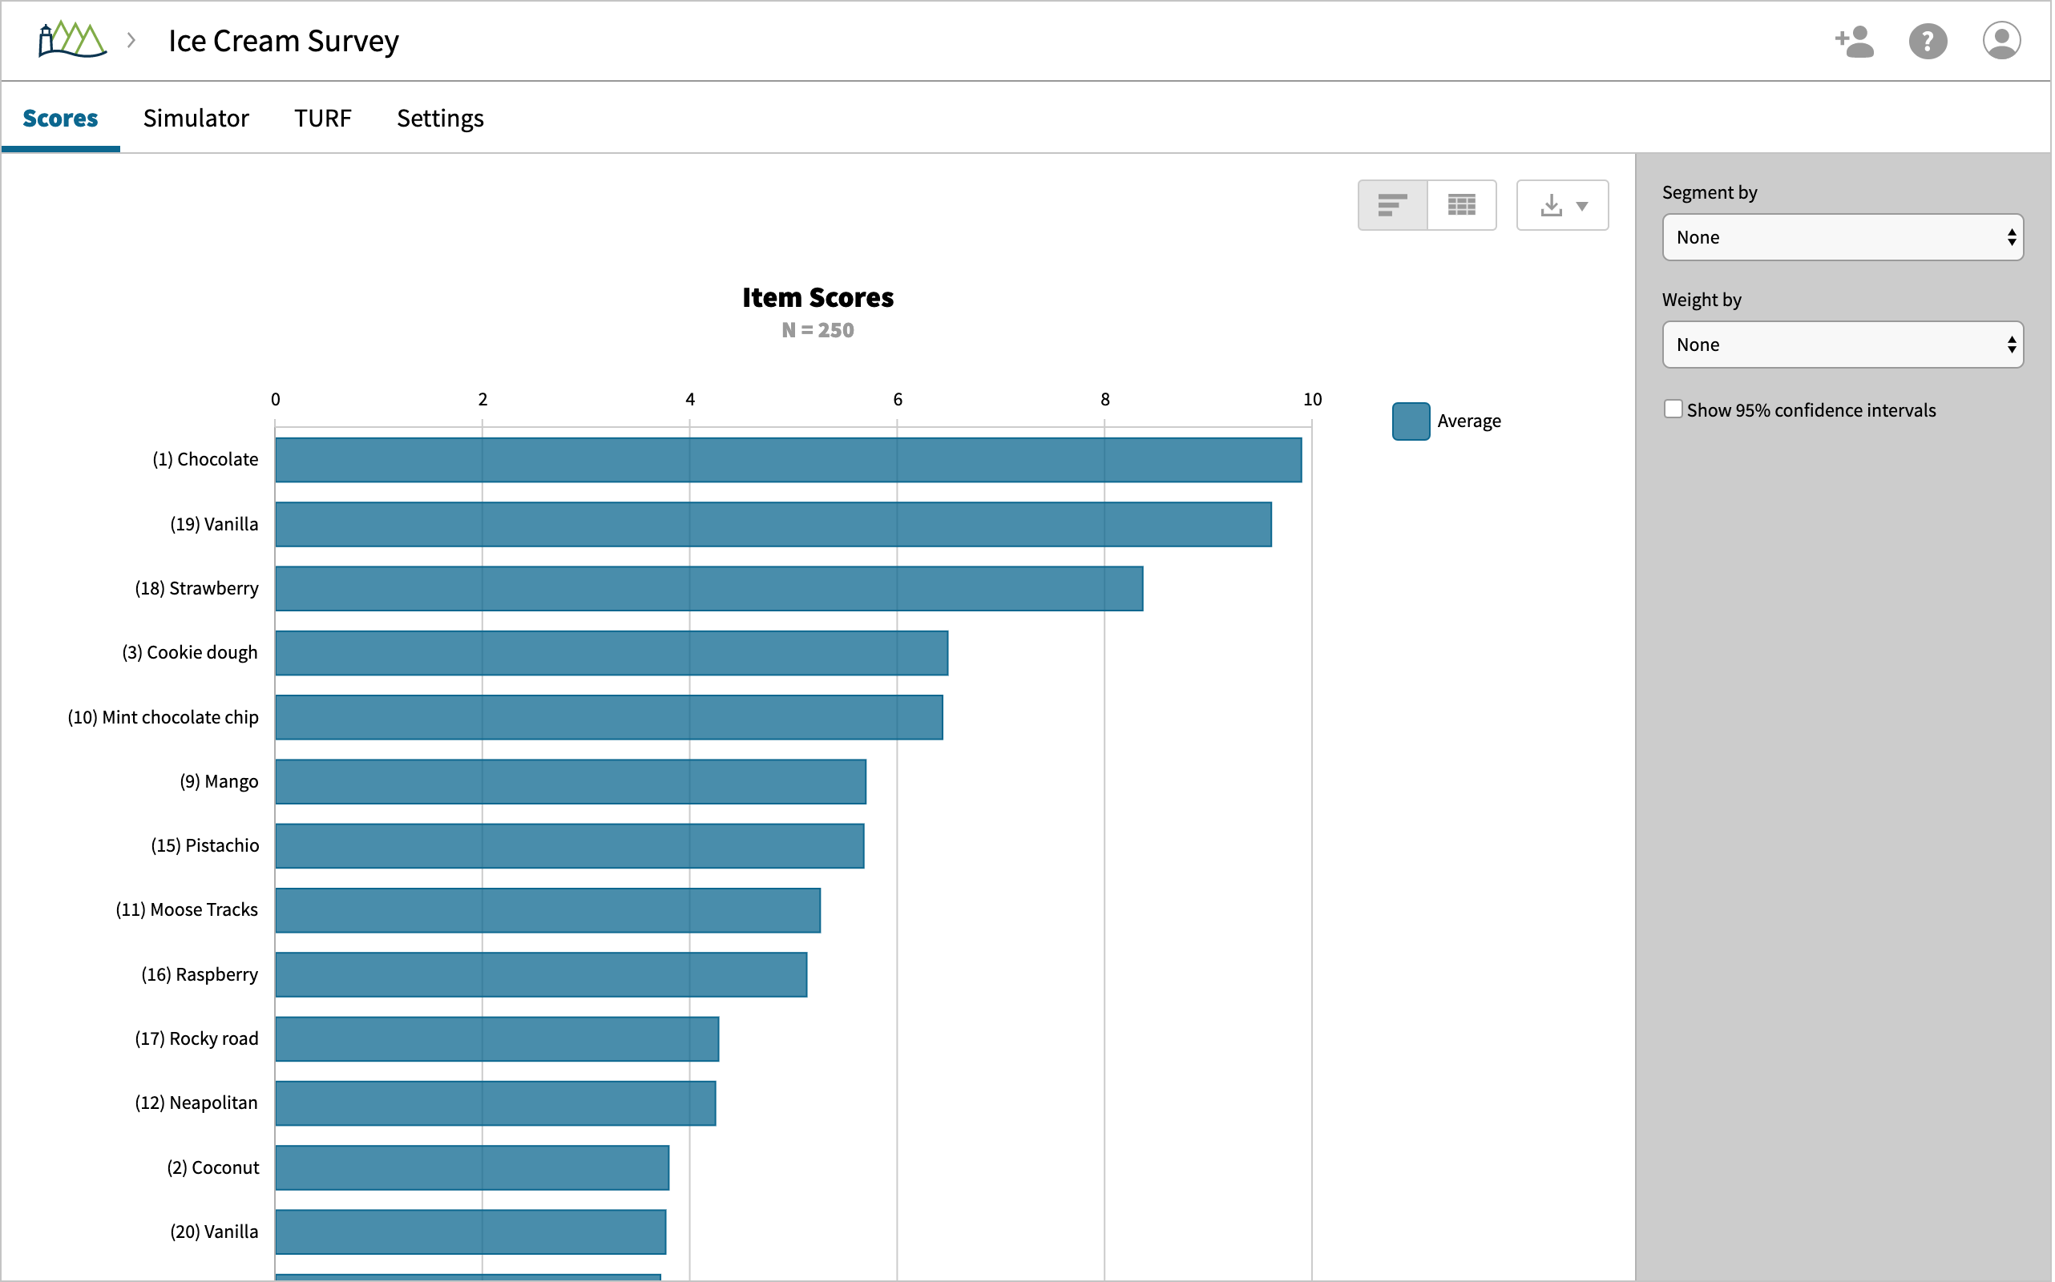Select the Scores tab
This screenshot has height=1282, width=2055.
click(x=60, y=118)
